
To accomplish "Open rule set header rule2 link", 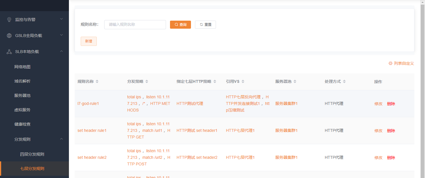I will [92, 157].
